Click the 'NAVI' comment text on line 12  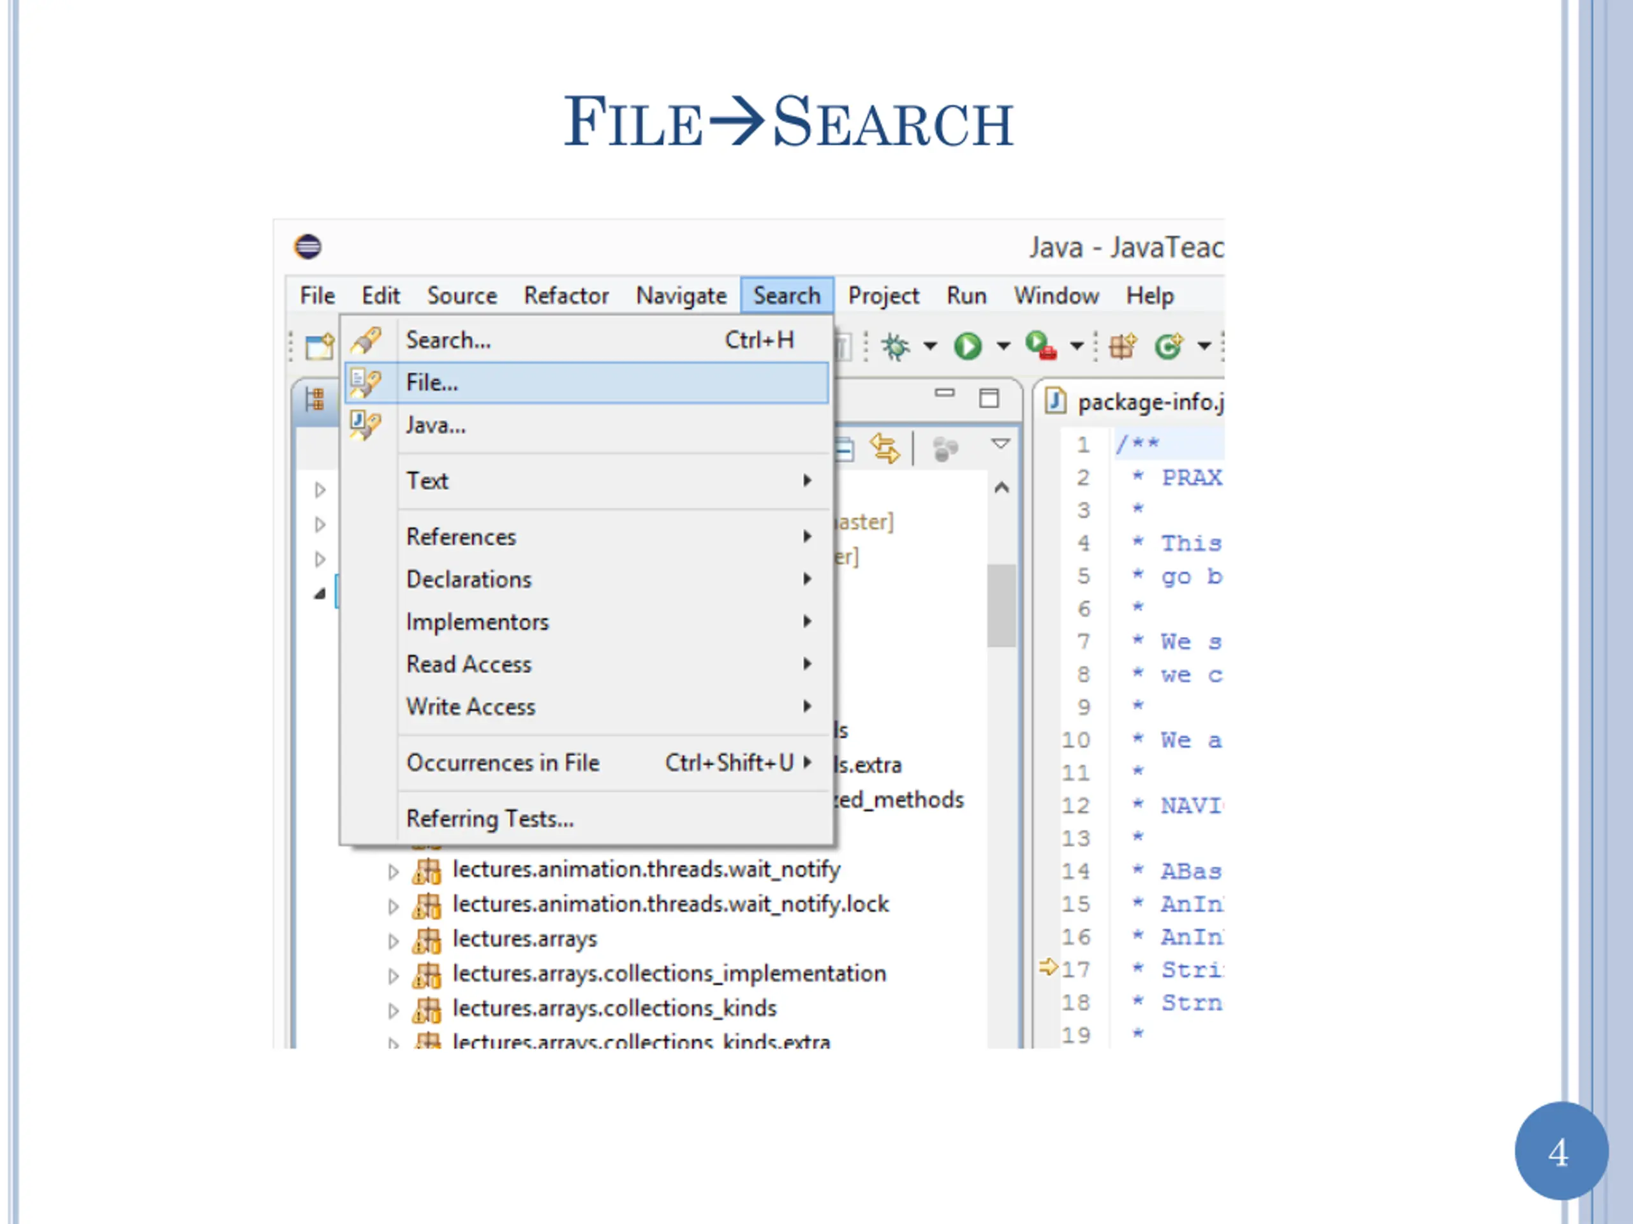point(1192,805)
